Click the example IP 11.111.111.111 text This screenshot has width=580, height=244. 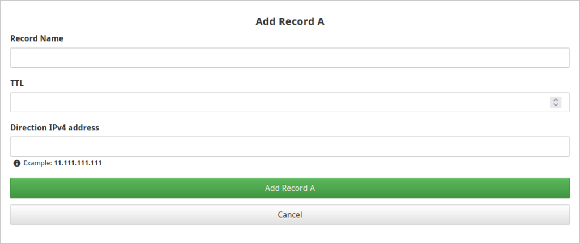(78, 163)
